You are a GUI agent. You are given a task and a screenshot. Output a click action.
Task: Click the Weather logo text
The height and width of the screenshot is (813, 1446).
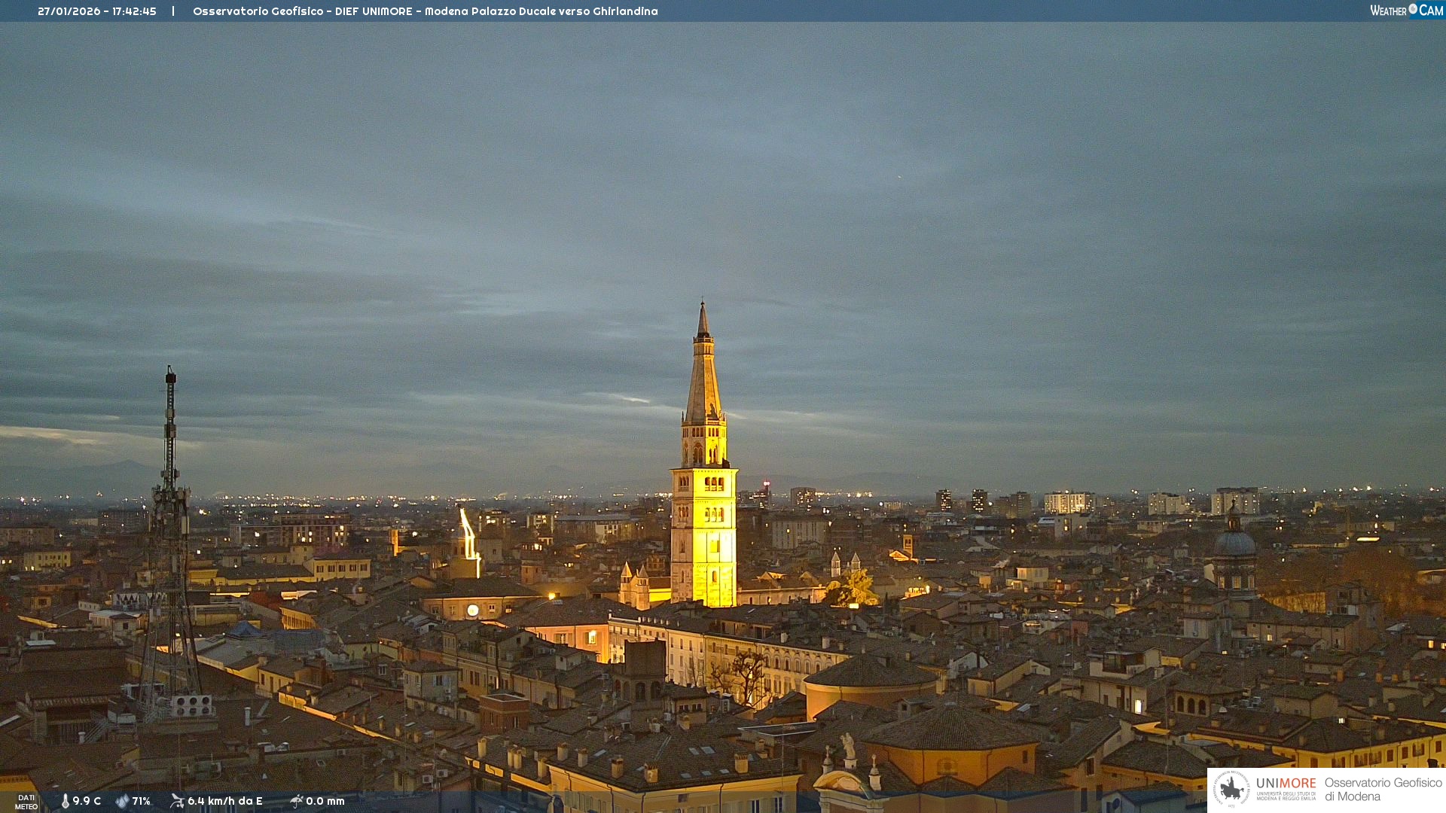1388,11
